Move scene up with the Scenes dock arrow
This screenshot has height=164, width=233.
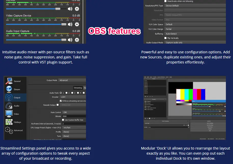point(150,96)
